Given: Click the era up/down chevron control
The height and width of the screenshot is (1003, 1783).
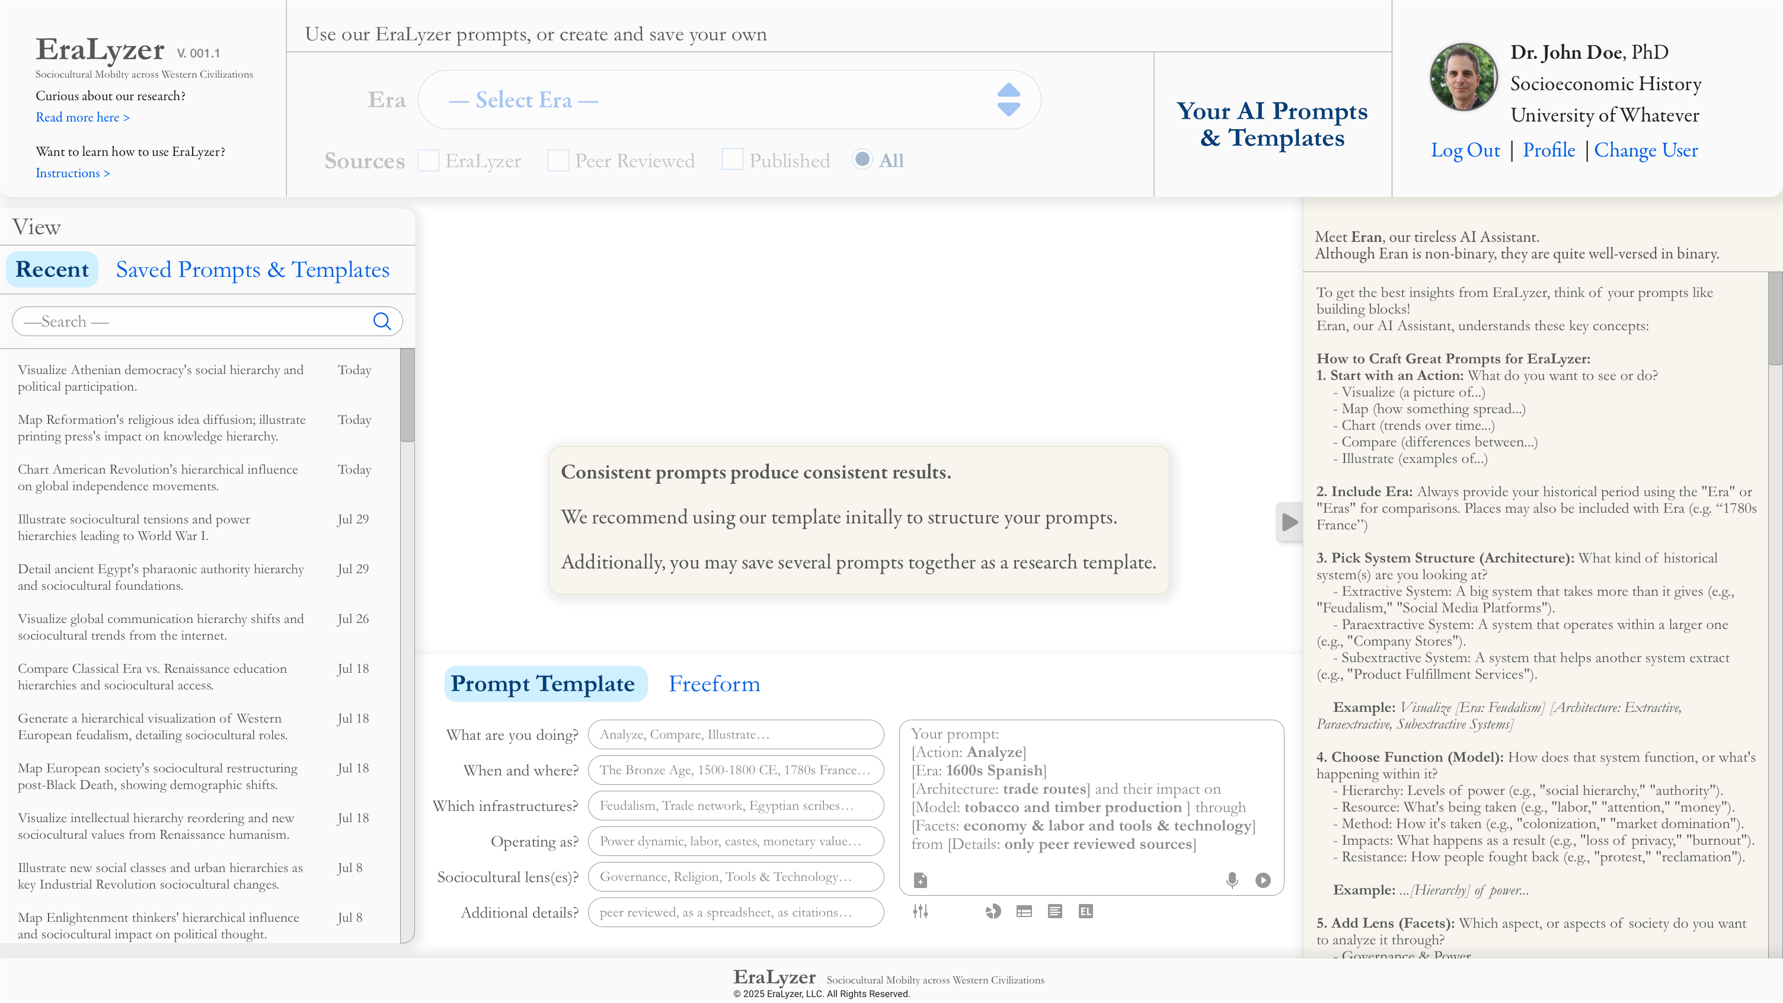Looking at the screenshot, I should click(x=1009, y=100).
